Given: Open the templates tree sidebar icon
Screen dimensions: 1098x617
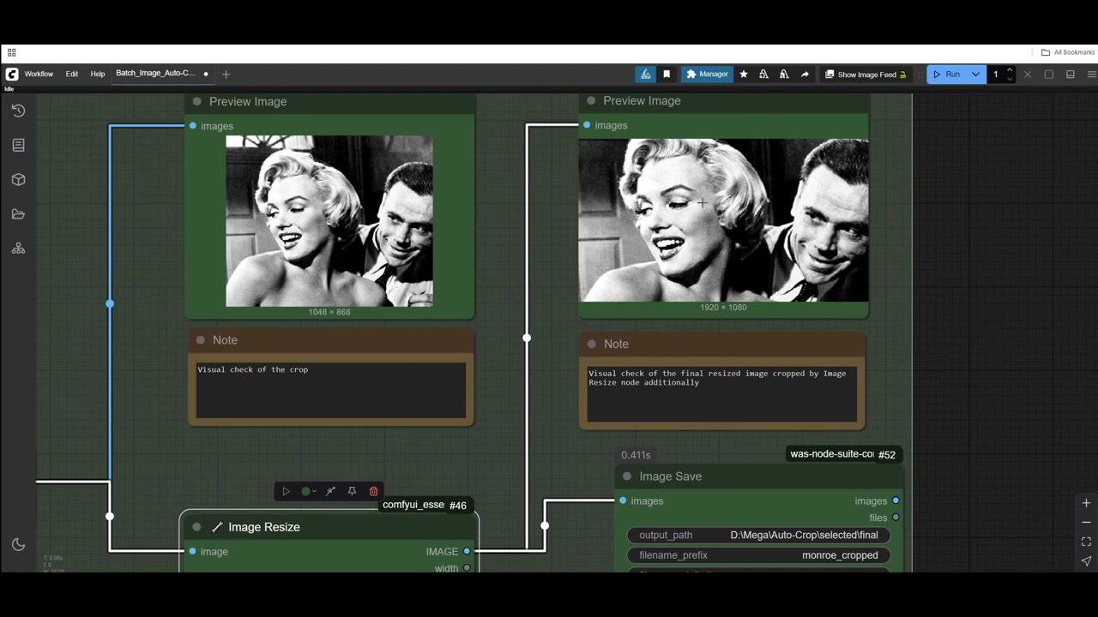Looking at the screenshot, I should point(18,249).
